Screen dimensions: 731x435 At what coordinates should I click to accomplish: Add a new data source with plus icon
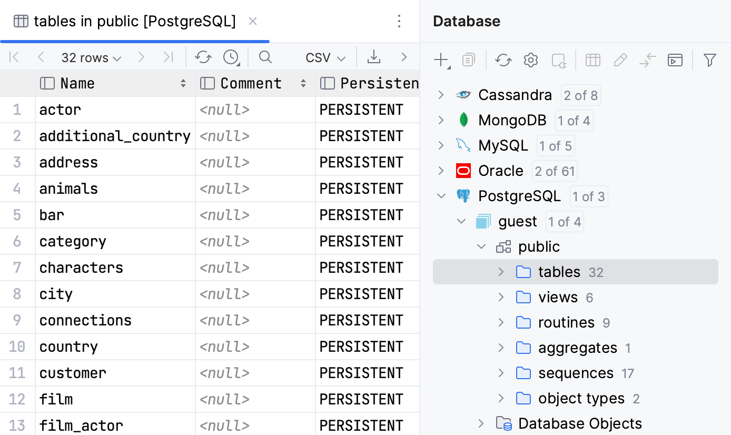(440, 60)
